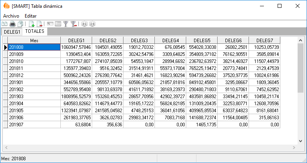Open the Editar menu
Screen dimensions: 307x163
(x=31, y=16)
